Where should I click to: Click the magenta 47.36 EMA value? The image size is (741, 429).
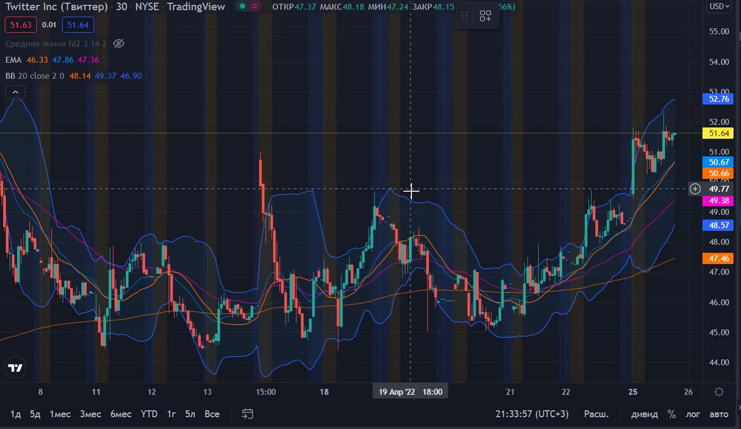(88, 60)
